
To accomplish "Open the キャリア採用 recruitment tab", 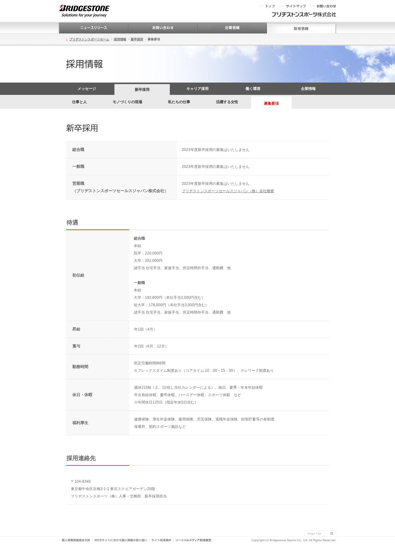I will tap(197, 89).
